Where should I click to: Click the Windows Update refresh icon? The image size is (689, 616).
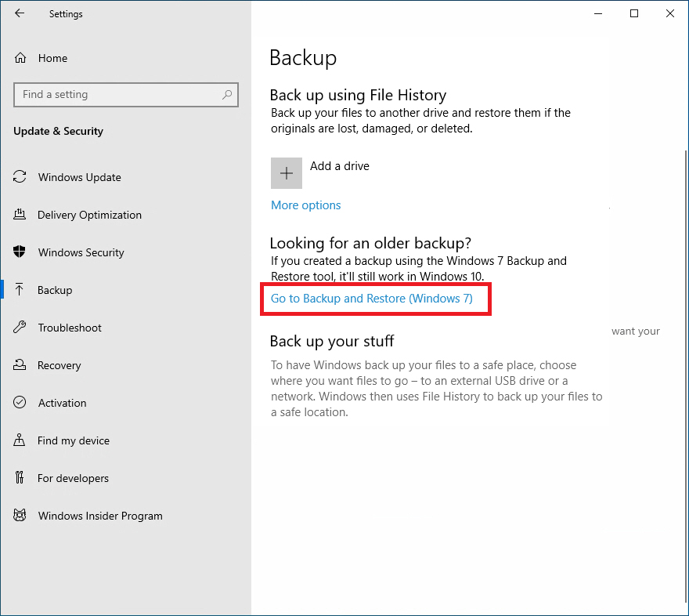coord(20,177)
